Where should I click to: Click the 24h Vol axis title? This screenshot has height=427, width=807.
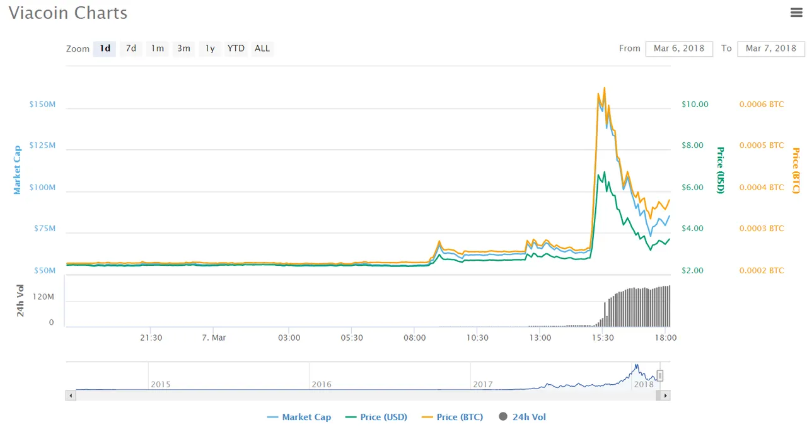[20, 300]
